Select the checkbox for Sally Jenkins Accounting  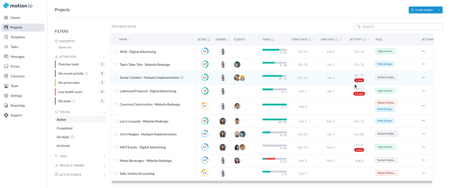click(116, 174)
